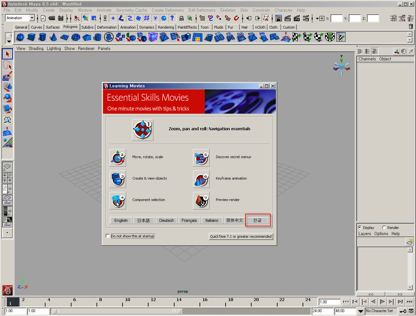This screenshot has width=416, height=316.
Task: Open the viewport Shading menu
Action: pyautogui.click(x=36, y=48)
